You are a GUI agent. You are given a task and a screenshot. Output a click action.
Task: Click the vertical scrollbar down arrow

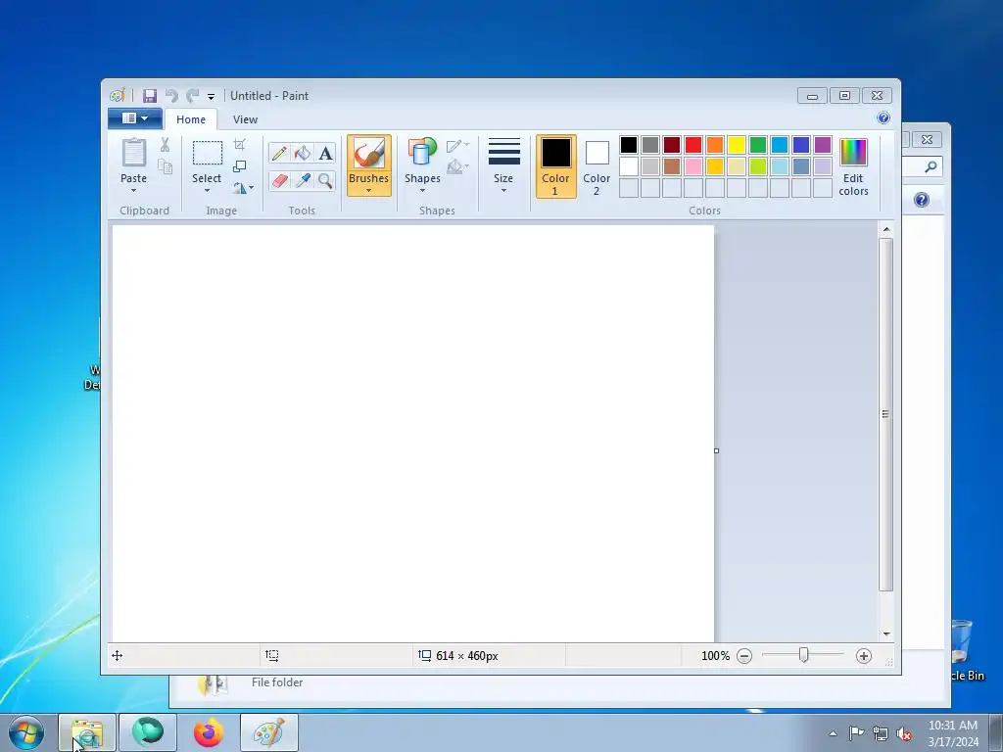click(885, 634)
